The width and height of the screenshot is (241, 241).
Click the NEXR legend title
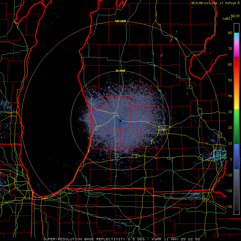click(235, 16)
